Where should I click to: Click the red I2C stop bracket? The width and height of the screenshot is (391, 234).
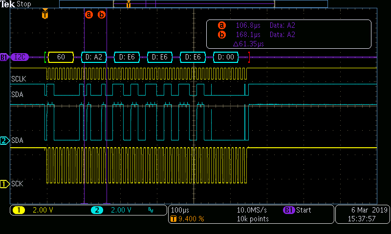click(x=249, y=57)
